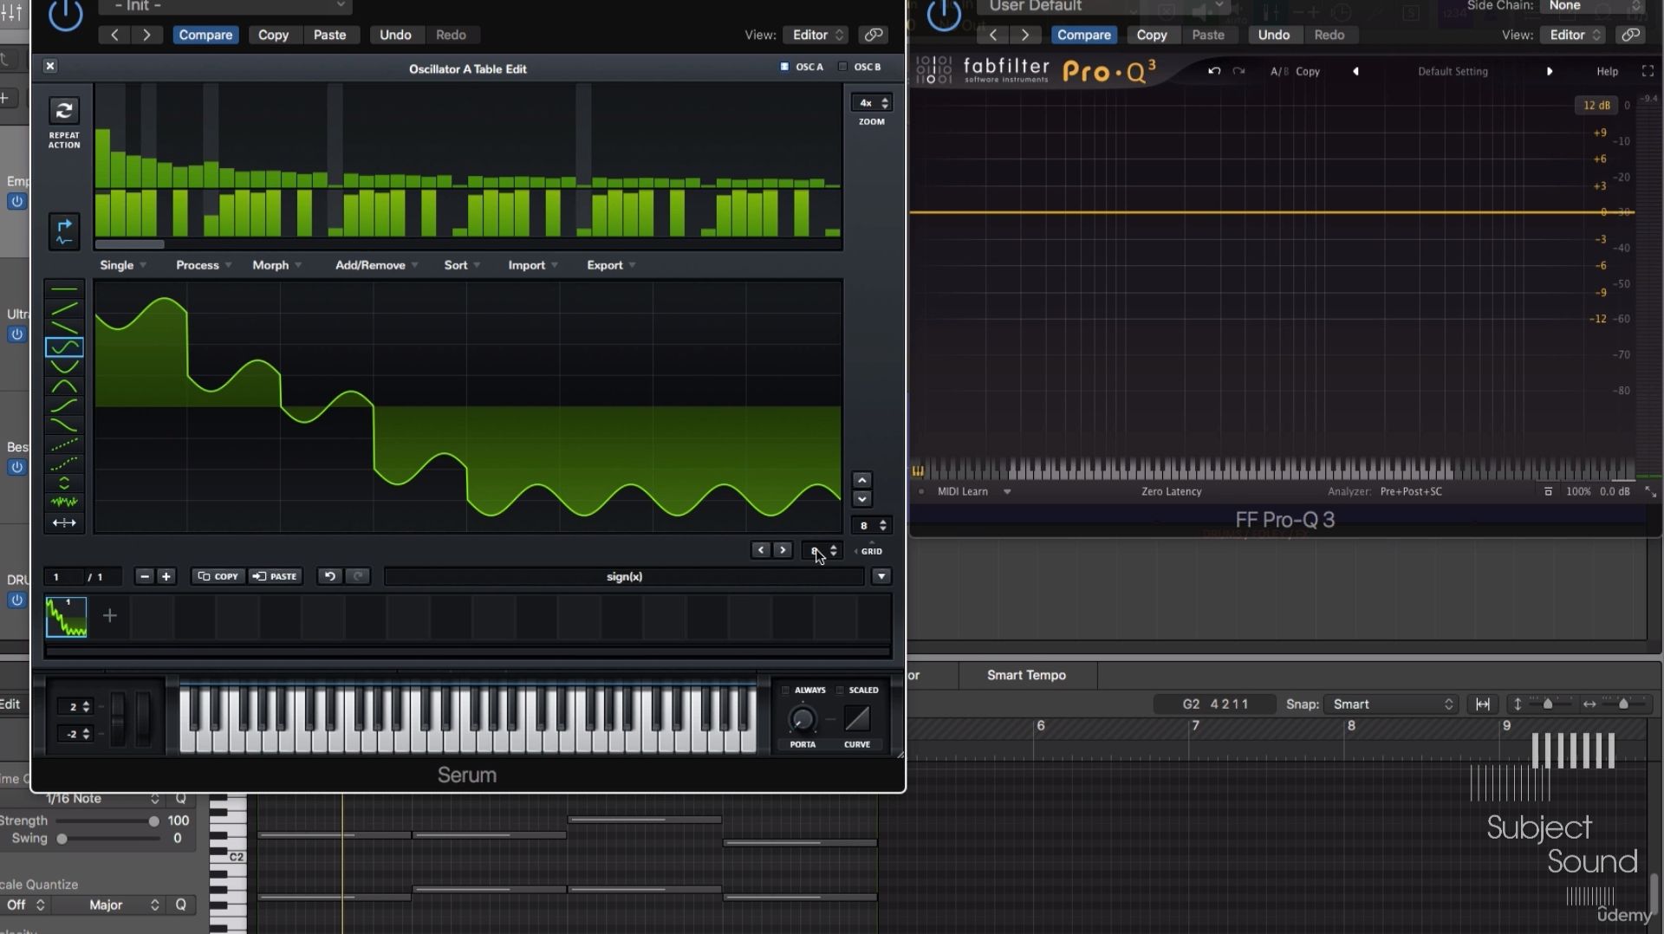Open the formula dropdown beside sign(x)
1664x934 pixels.
point(881,576)
